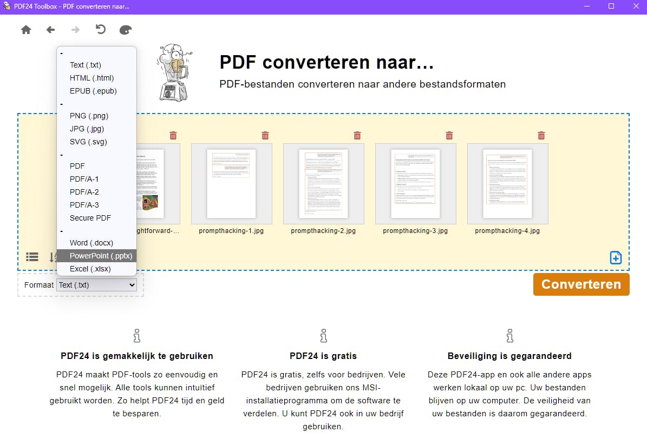Viewport: 647px width, 439px height.
Task: Choose EPUB (.epub) format option
Action: coord(96,91)
